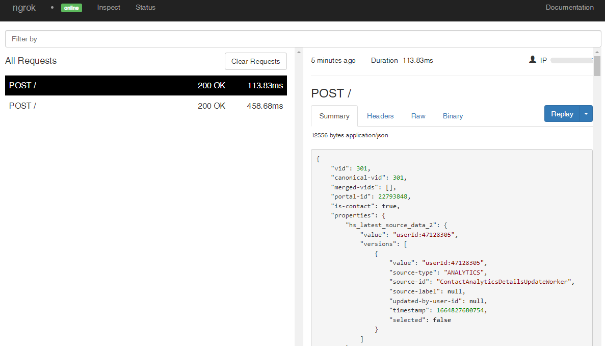Open the Documentation link

pos(569,7)
